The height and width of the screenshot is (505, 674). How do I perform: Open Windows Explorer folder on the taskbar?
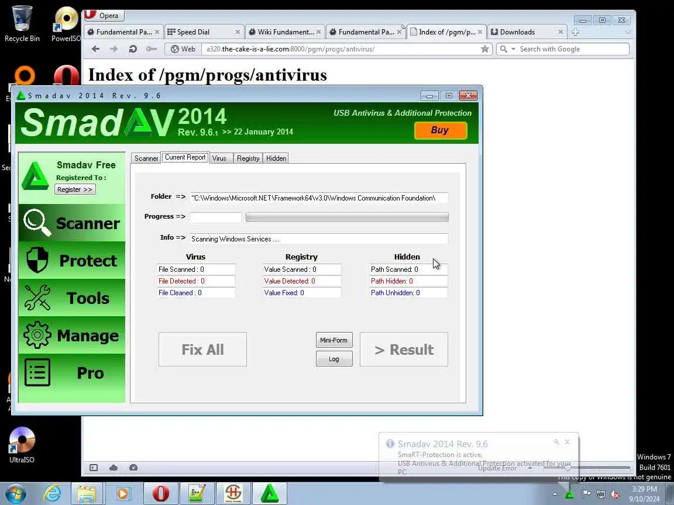pyautogui.click(x=87, y=494)
